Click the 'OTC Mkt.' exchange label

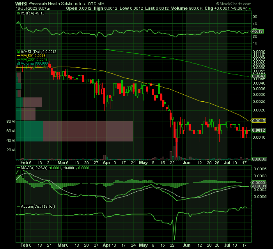(x=96, y=4)
